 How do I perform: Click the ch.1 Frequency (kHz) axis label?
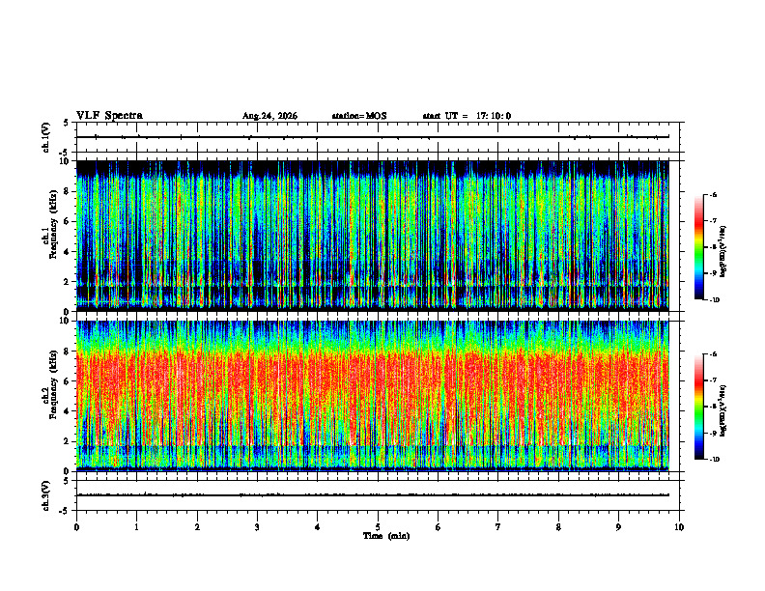[x=51, y=237]
